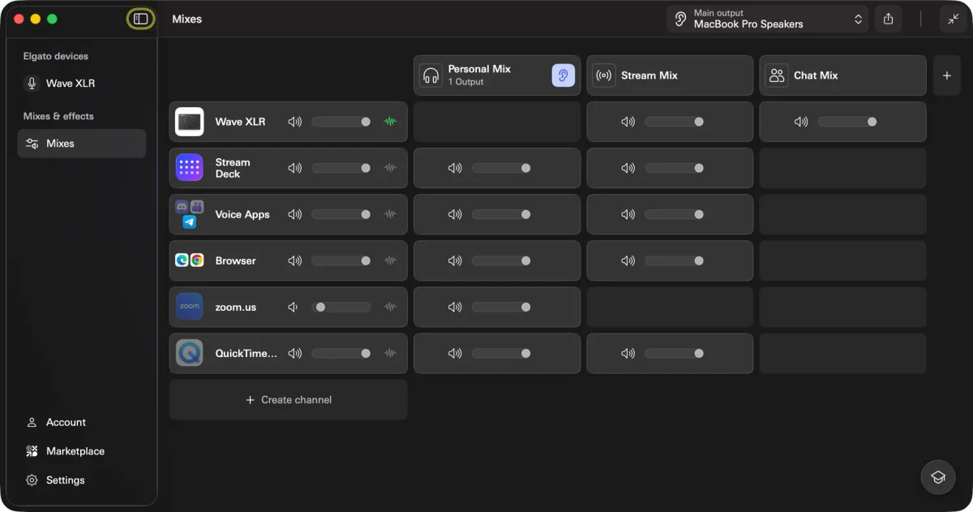973x512 pixels.
Task: Open Voice Apps effects waveform icon
Action: tap(390, 214)
